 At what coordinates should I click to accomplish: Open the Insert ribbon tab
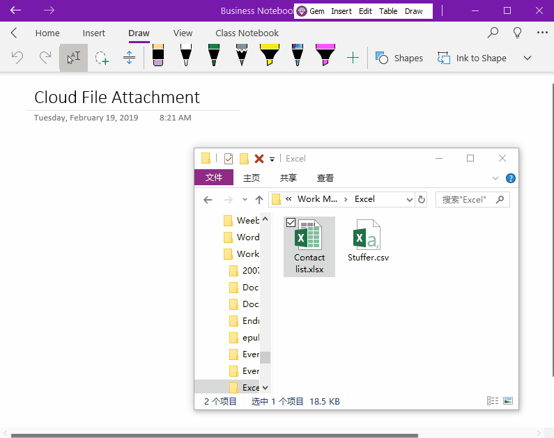[x=93, y=33]
